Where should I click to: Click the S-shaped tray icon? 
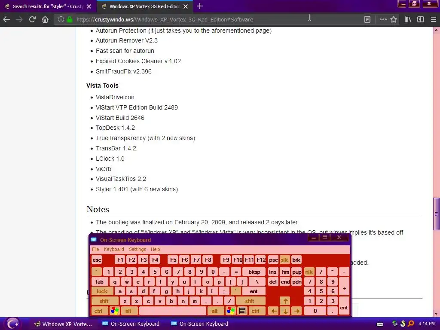click(x=403, y=324)
